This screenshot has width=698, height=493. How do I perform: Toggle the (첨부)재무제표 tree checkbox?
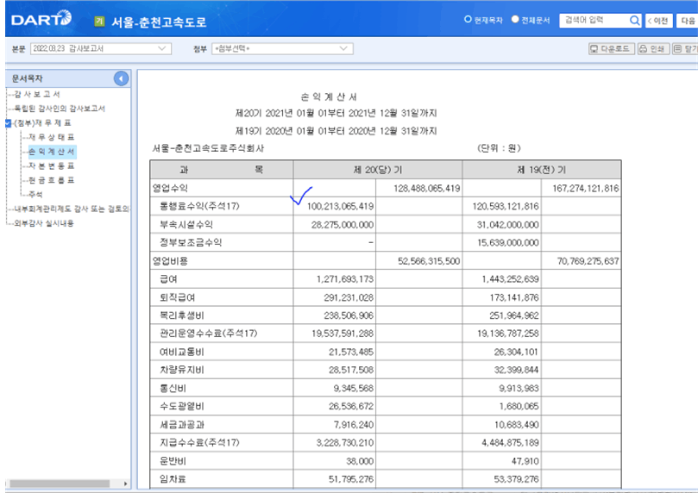(x=8, y=123)
